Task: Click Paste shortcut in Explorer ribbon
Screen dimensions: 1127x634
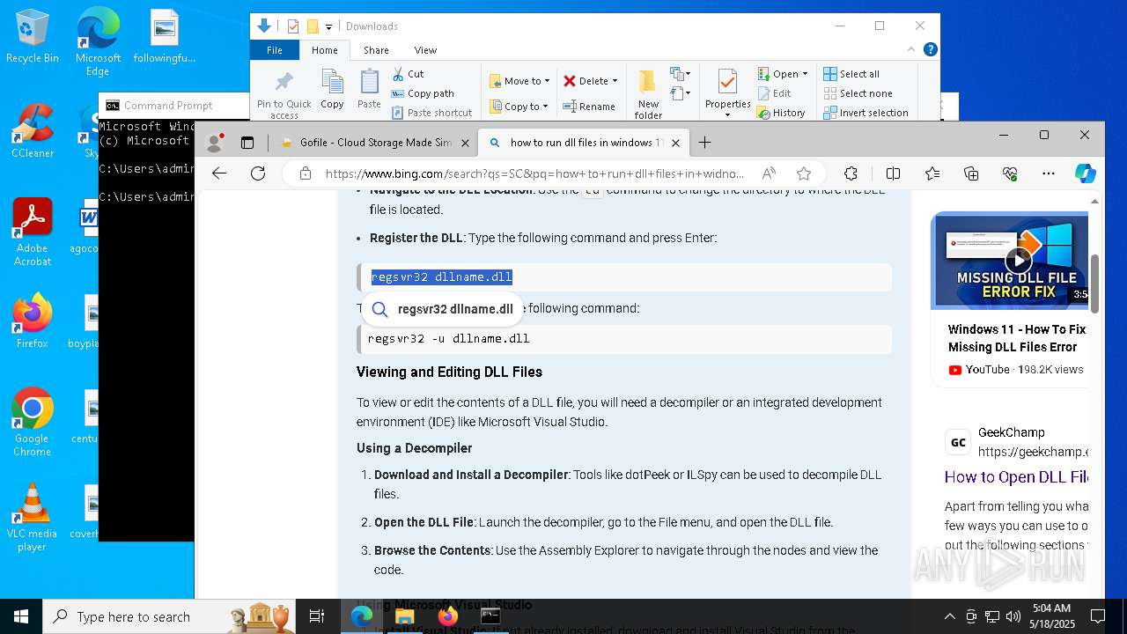Action: (431, 113)
